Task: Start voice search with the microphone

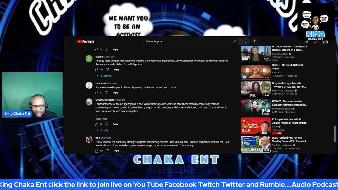Action: pyautogui.click(x=255, y=41)
